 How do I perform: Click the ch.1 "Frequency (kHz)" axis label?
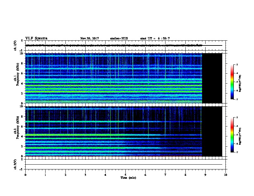pos(18,74)
